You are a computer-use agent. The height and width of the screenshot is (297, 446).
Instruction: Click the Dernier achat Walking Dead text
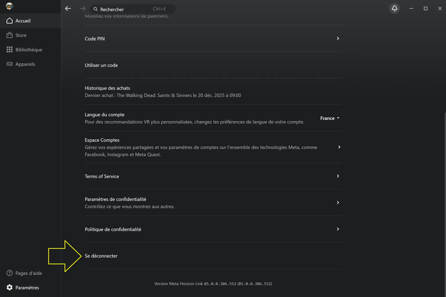click(x=163, y=95)
